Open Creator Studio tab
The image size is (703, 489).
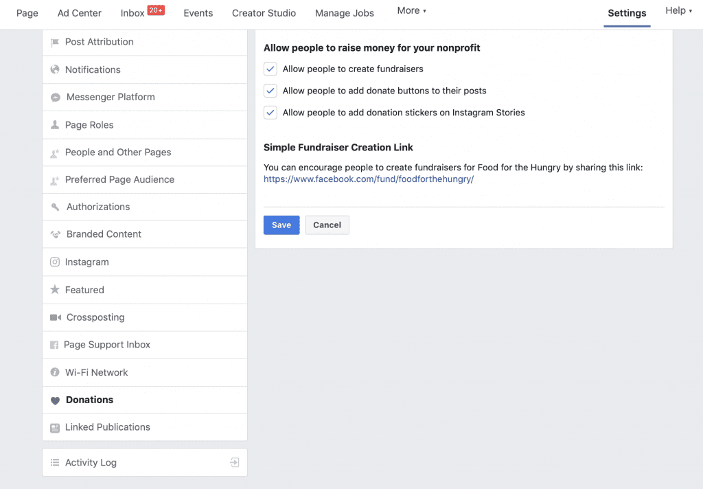coord(264,14)
